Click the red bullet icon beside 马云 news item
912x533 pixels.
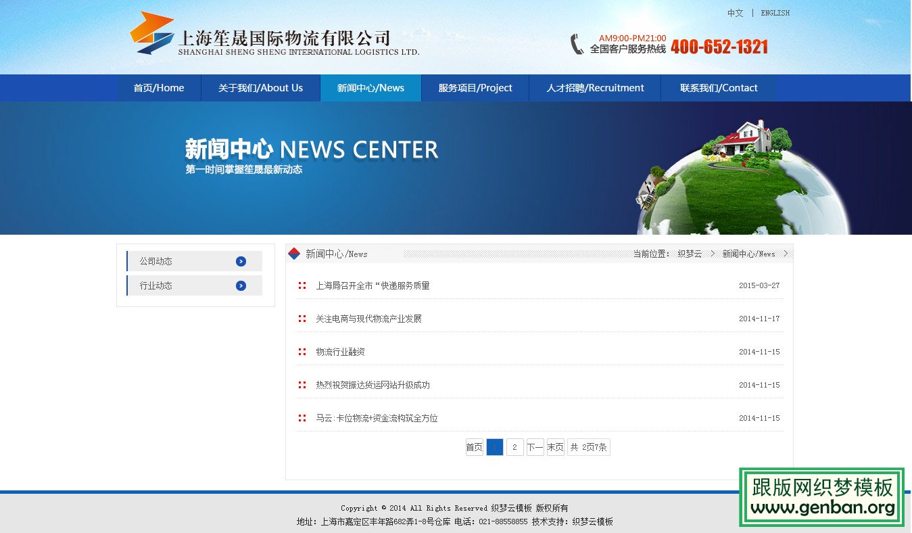tap(302, 417)
